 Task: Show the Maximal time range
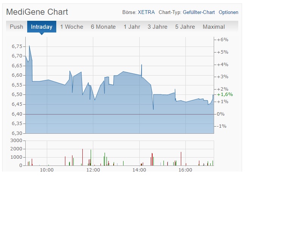(214, 27)
